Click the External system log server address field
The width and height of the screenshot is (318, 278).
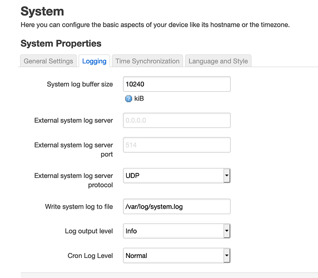pos(177,120)
